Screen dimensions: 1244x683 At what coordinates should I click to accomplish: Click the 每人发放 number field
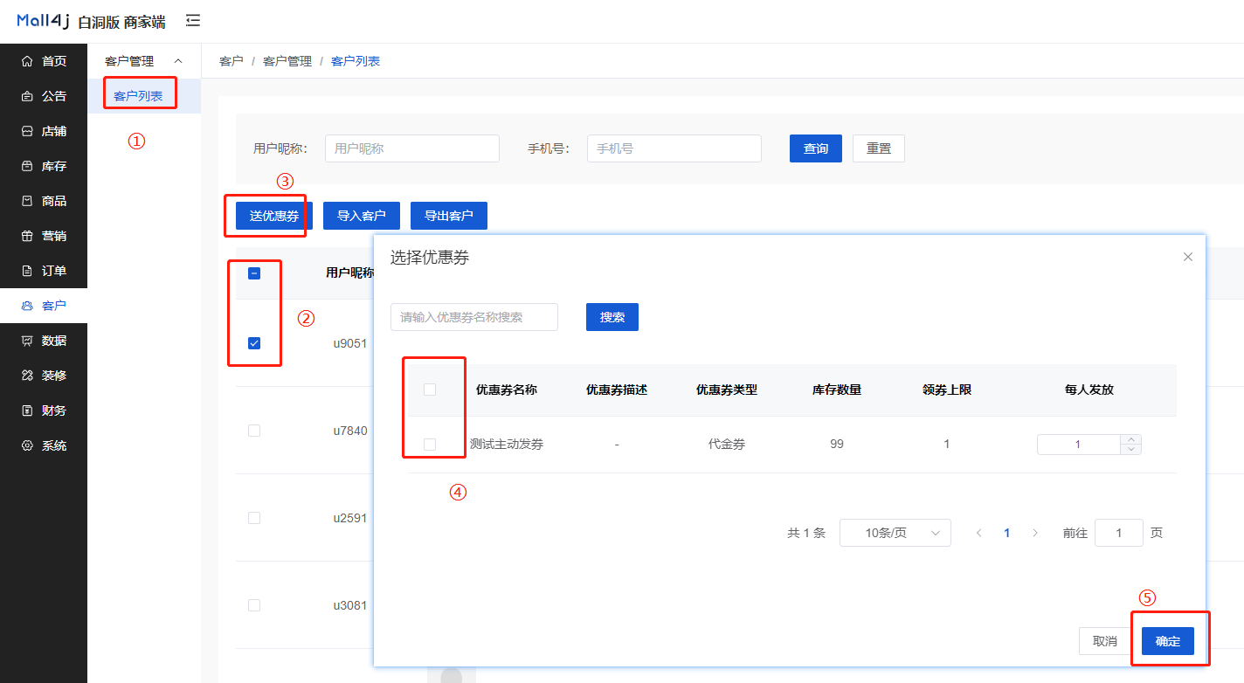[1078, 445]
